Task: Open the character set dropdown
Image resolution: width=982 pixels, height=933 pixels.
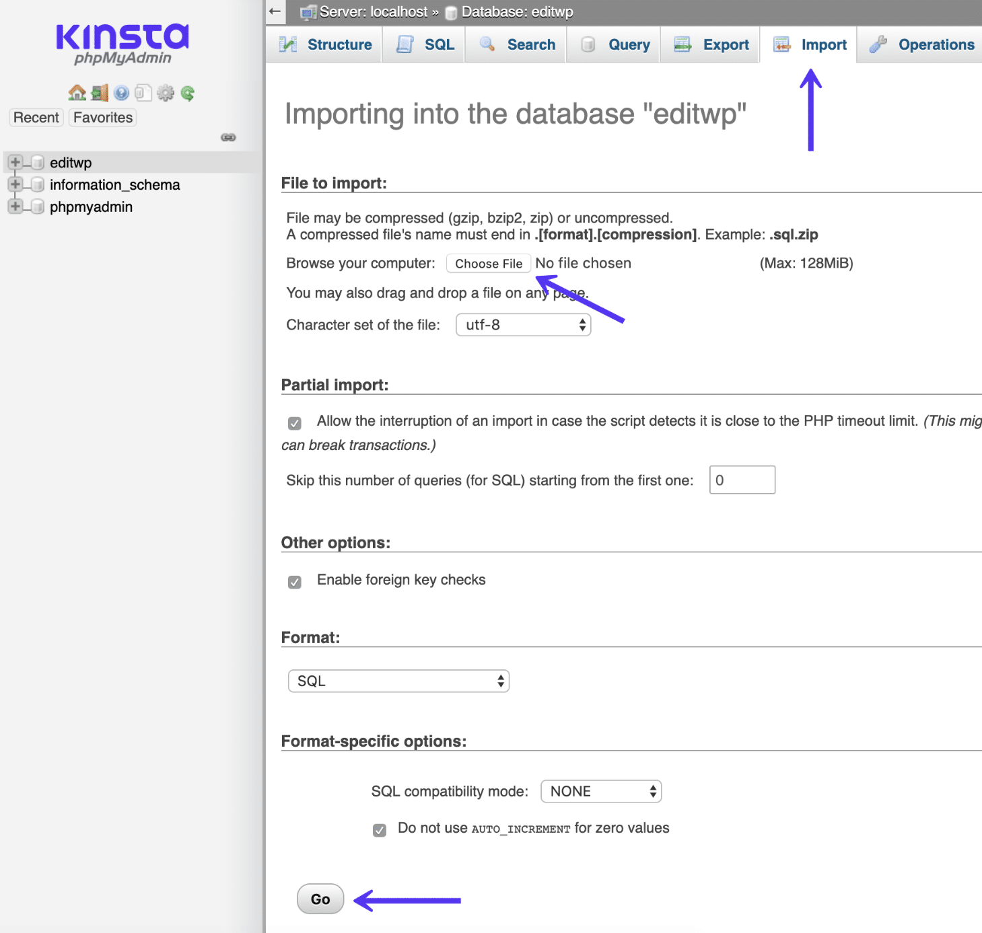Action: [x=523, y=324]
